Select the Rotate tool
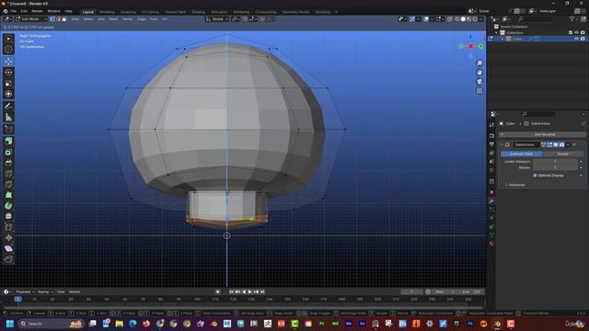Screen dimensions: 589x331 coord(8,73)
